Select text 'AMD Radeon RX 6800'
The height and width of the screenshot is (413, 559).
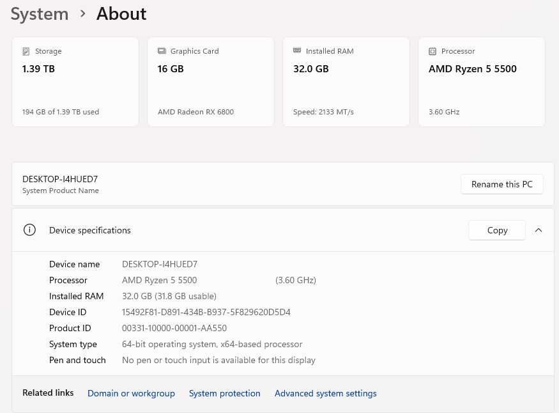coord(195,112)
